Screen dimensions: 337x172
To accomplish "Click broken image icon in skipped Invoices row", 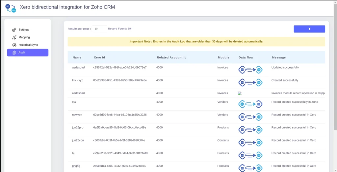I will pos(240,93).
